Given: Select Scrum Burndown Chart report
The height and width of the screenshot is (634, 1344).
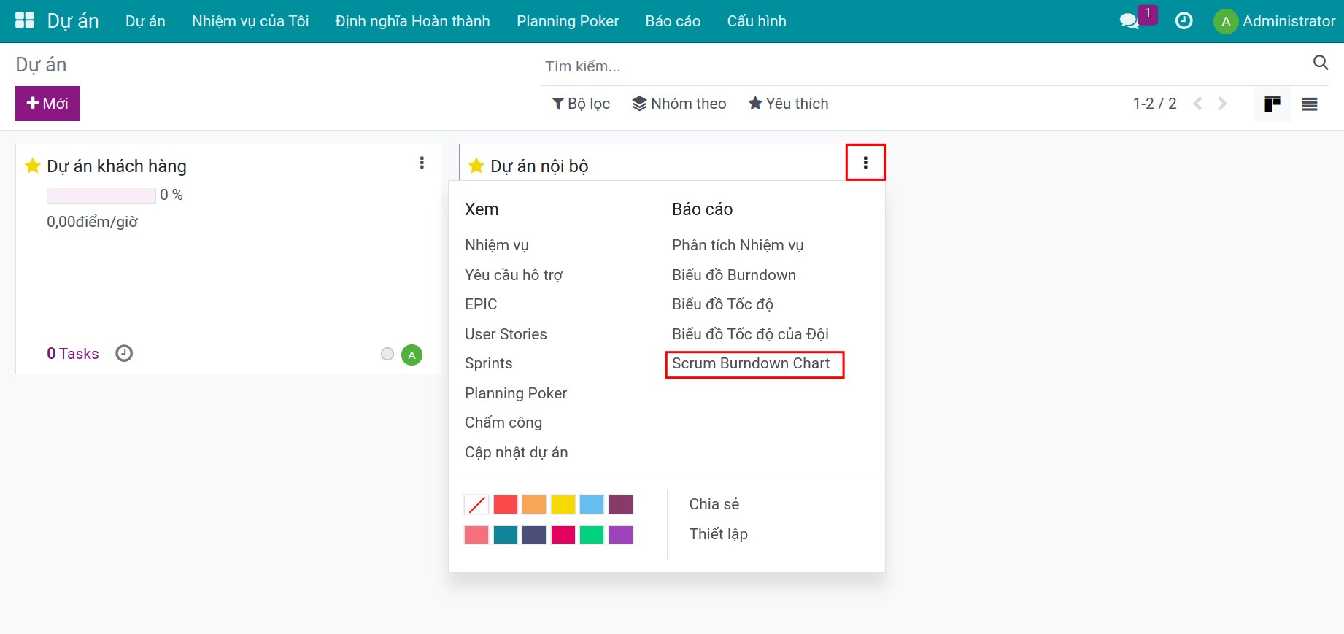Looking at the screenshot, I should (x=751, y=363).
